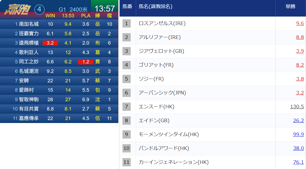The height and width of the screenshot is (169, 306).
Task: Click the 8.2 odds for ゴリアット
Action: [x=300, y=65]
